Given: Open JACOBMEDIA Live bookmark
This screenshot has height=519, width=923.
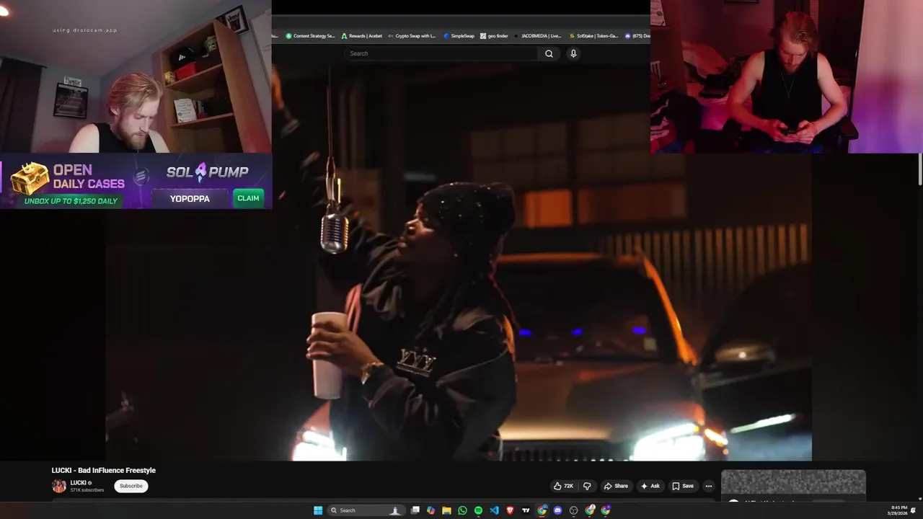Looking at the screenshot, I should (537, 35).
